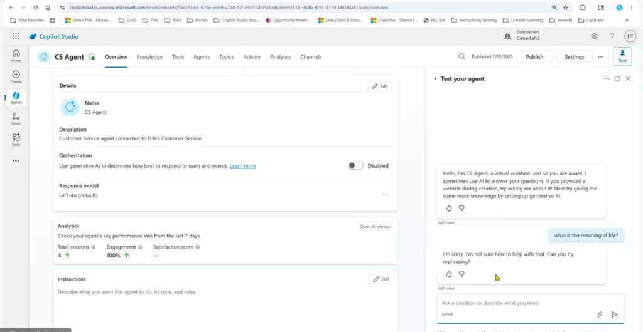This screenshot has width=643, height=332.
Task: Open the Agents tab in agent navigation
Action: pos(202,57)
